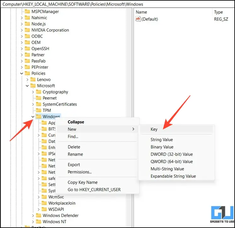Click the registry path address bar
The image size is (235, 228).
tap(117, 4)
